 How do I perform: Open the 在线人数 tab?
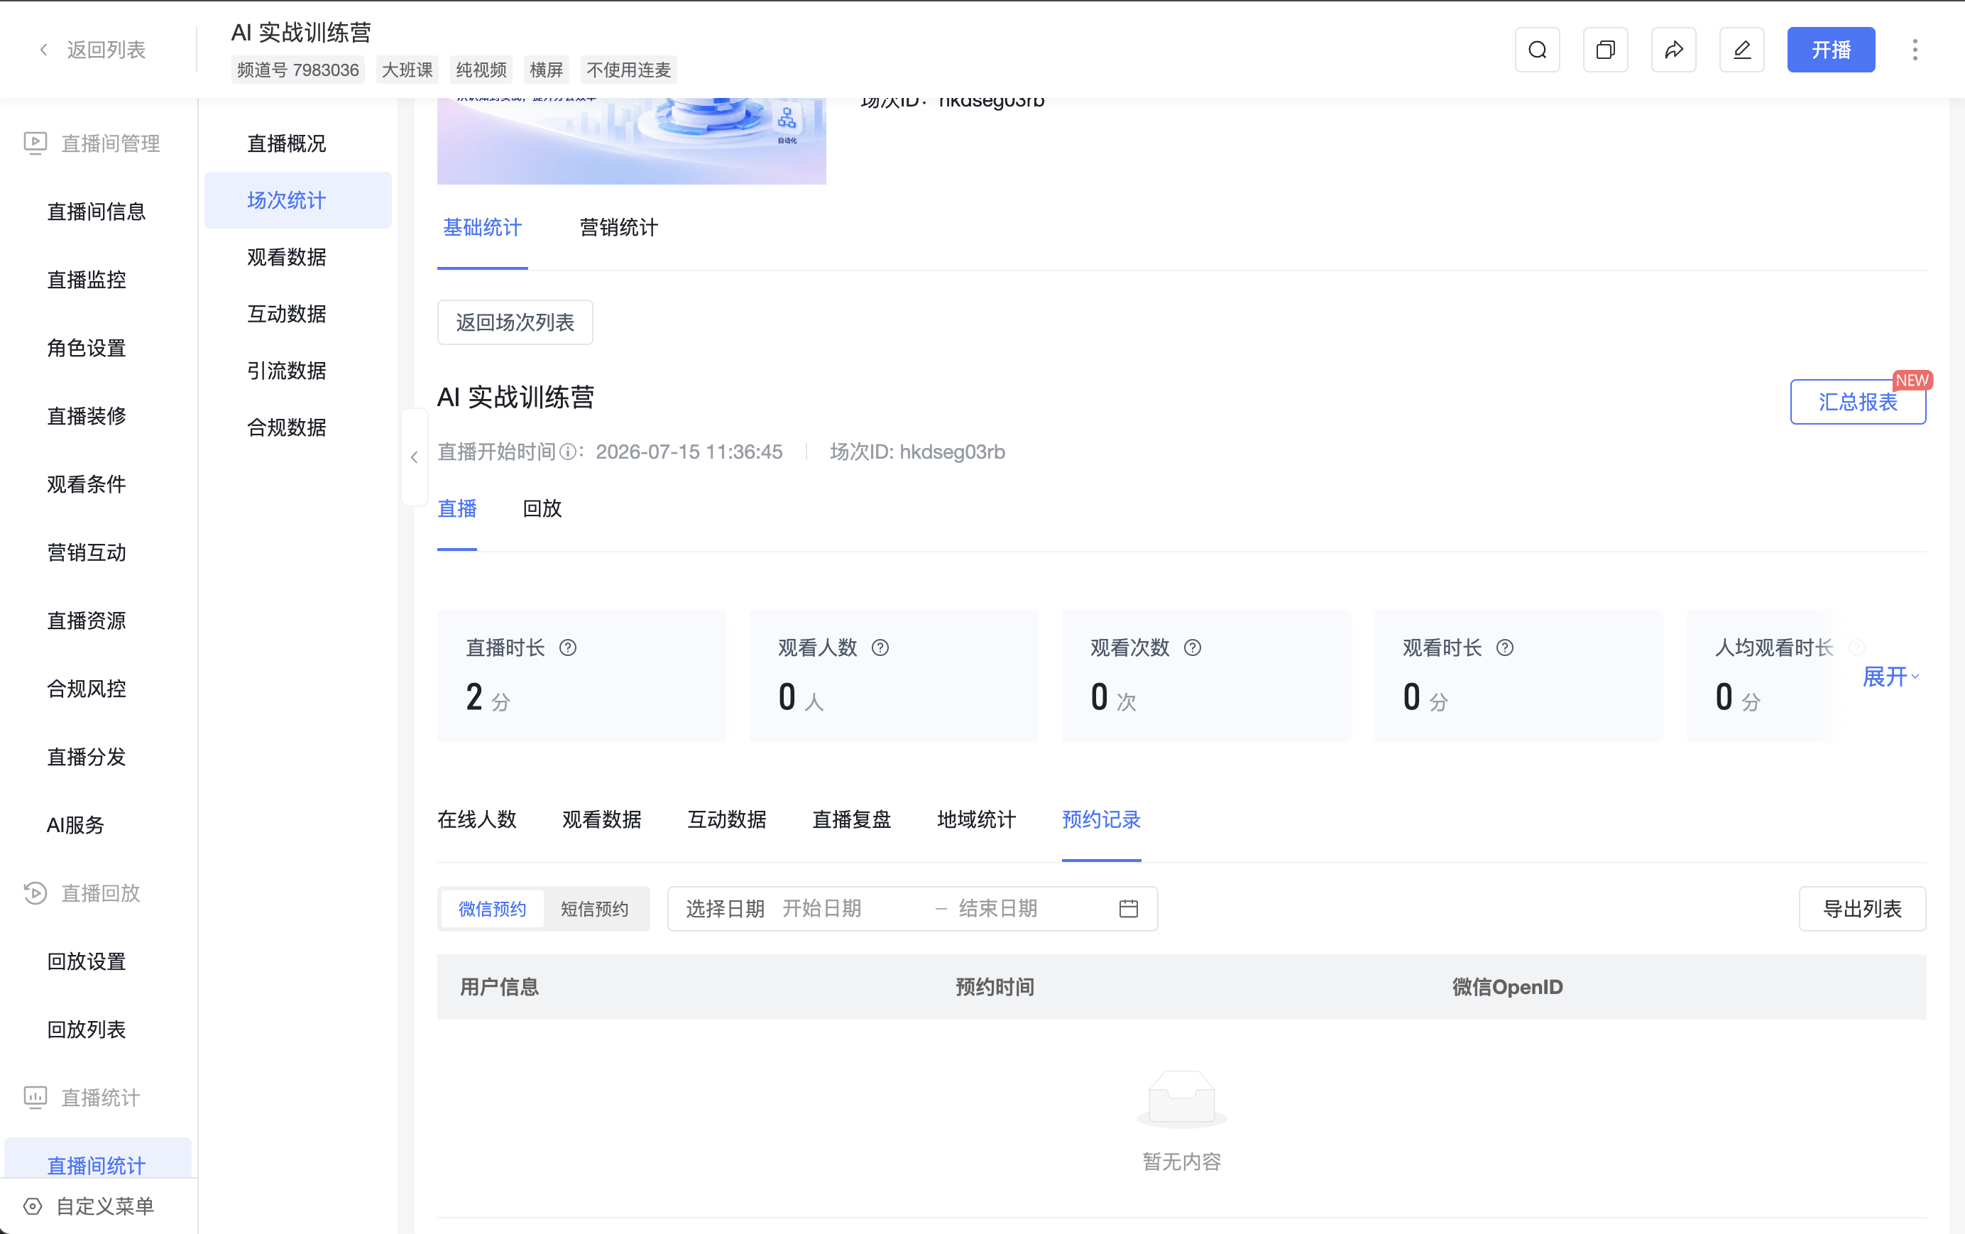pos(476,819)
